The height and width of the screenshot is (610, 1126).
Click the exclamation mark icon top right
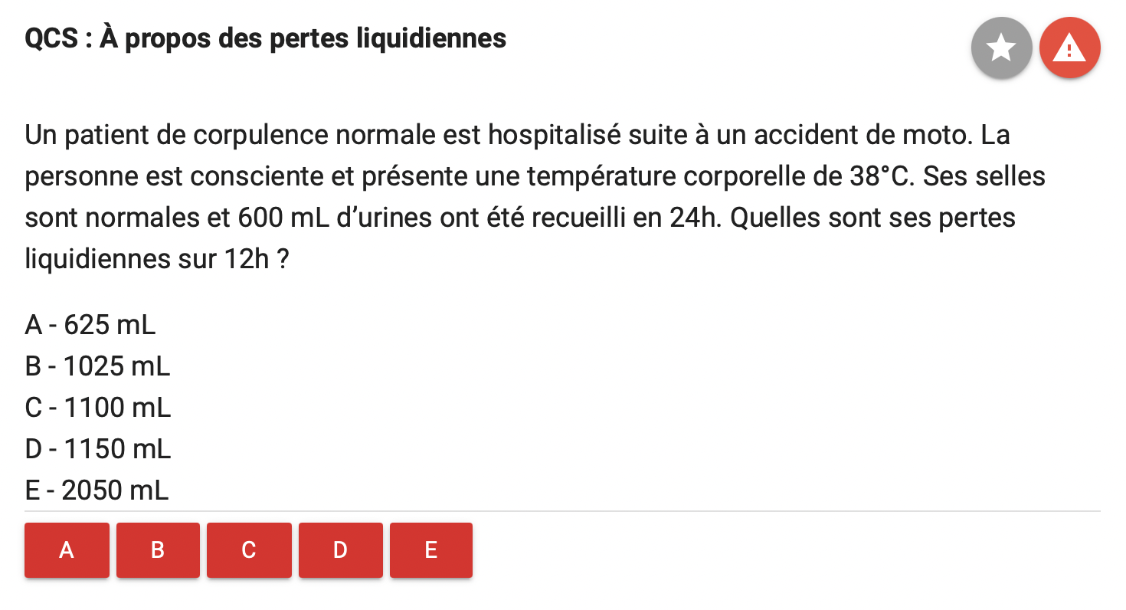(1070, 47)
